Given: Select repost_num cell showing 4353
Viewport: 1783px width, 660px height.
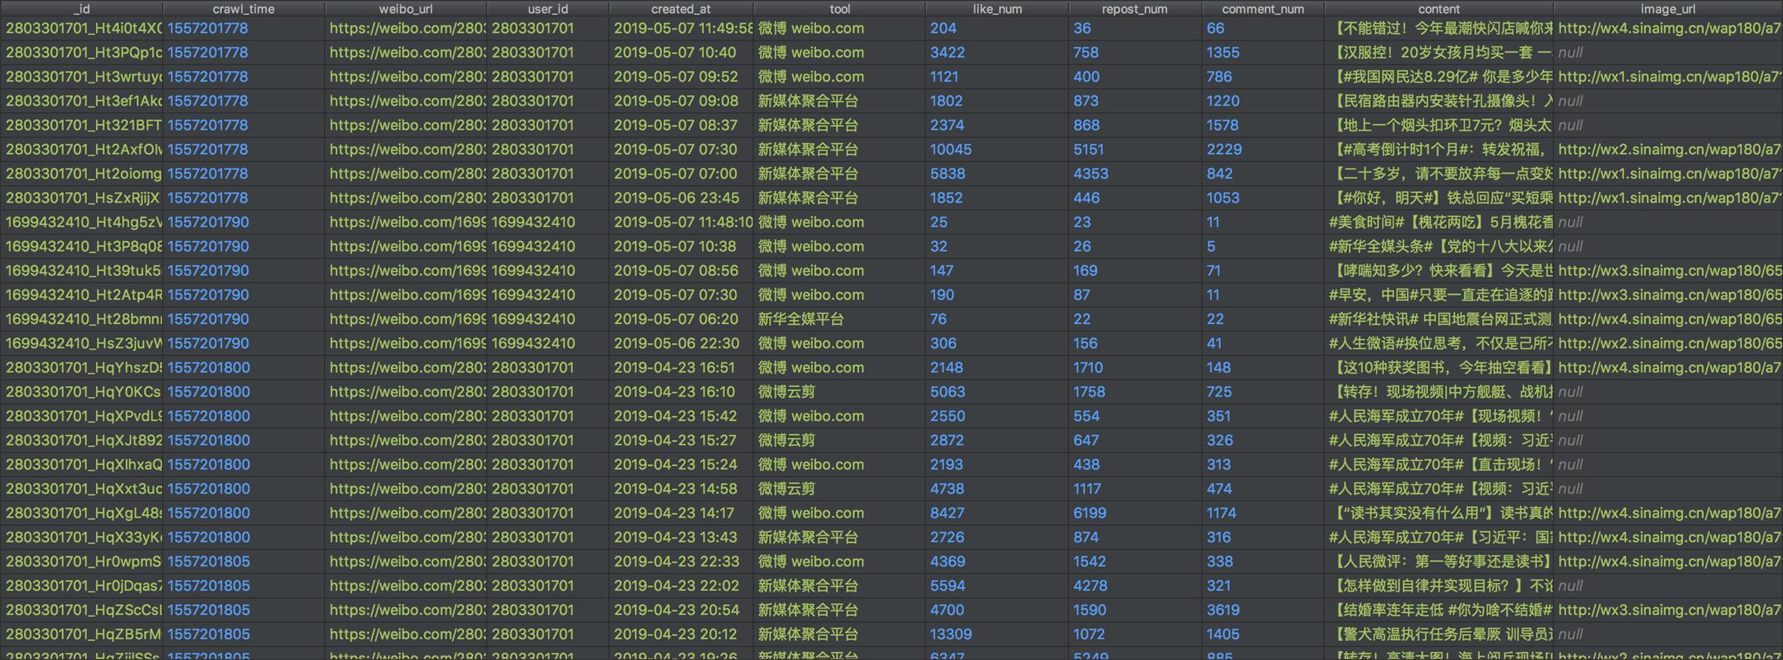Looking at the screenshot, I should [1135, 174].
